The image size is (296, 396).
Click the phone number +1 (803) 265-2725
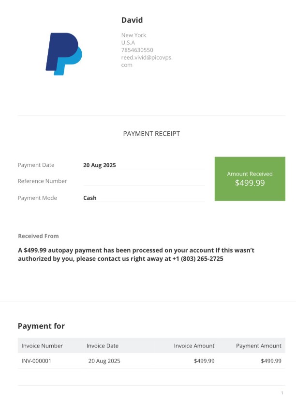(198, 259)
